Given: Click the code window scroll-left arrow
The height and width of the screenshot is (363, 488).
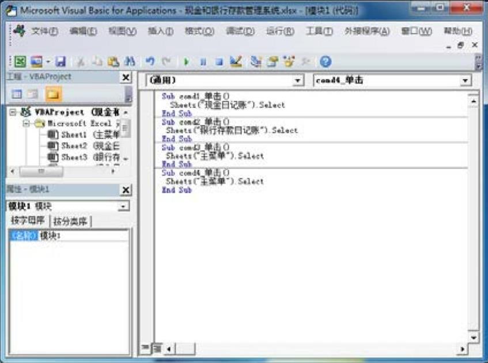Looking at the screenshot, I should click(x=169, y=349).
